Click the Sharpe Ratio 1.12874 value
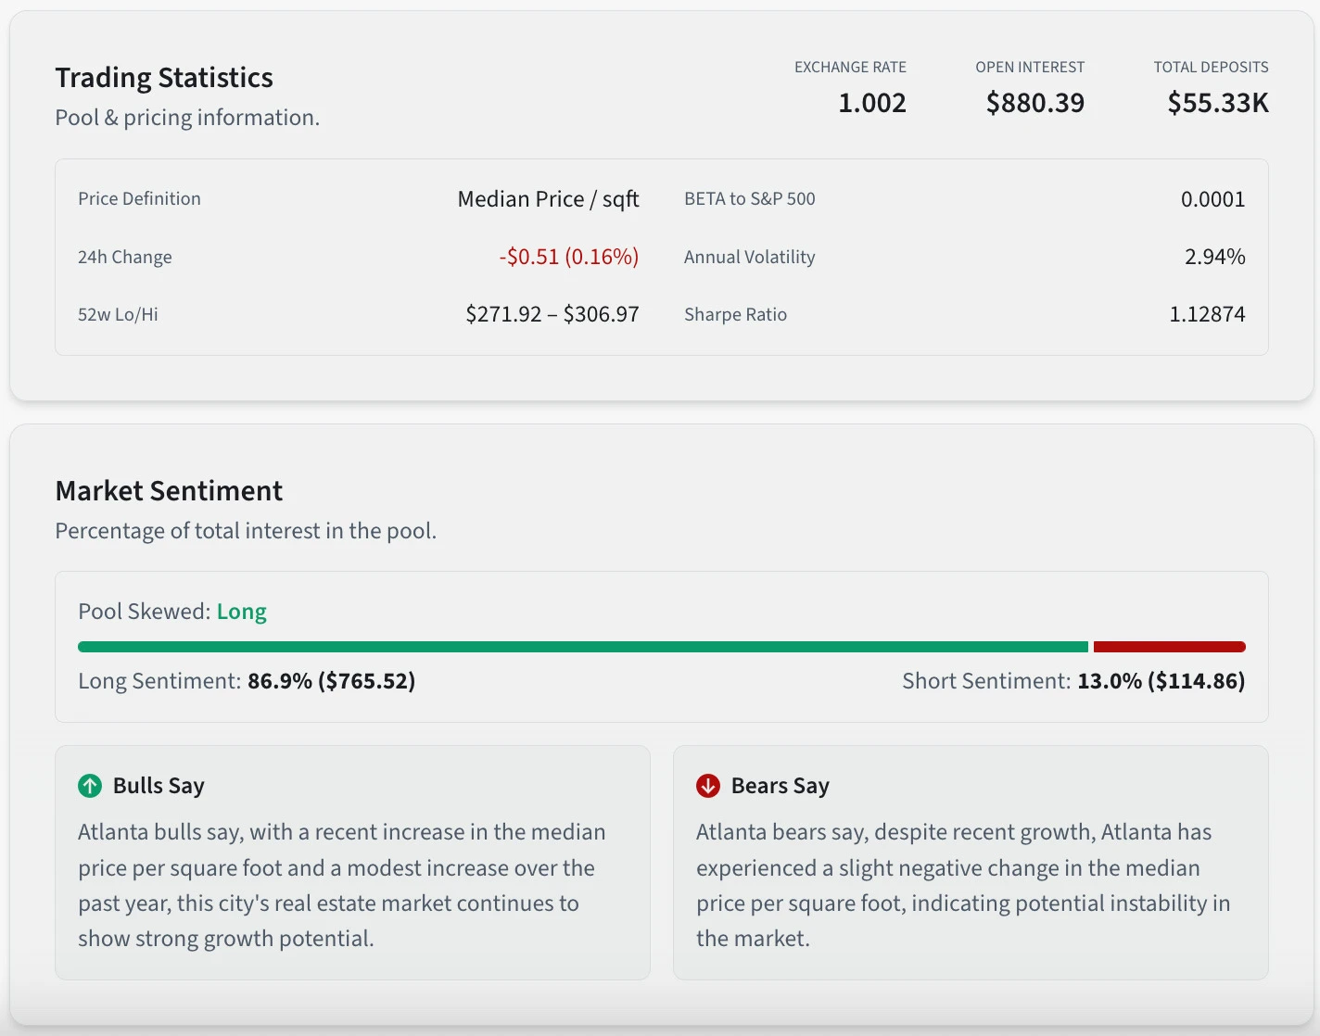 point(1207,314)
